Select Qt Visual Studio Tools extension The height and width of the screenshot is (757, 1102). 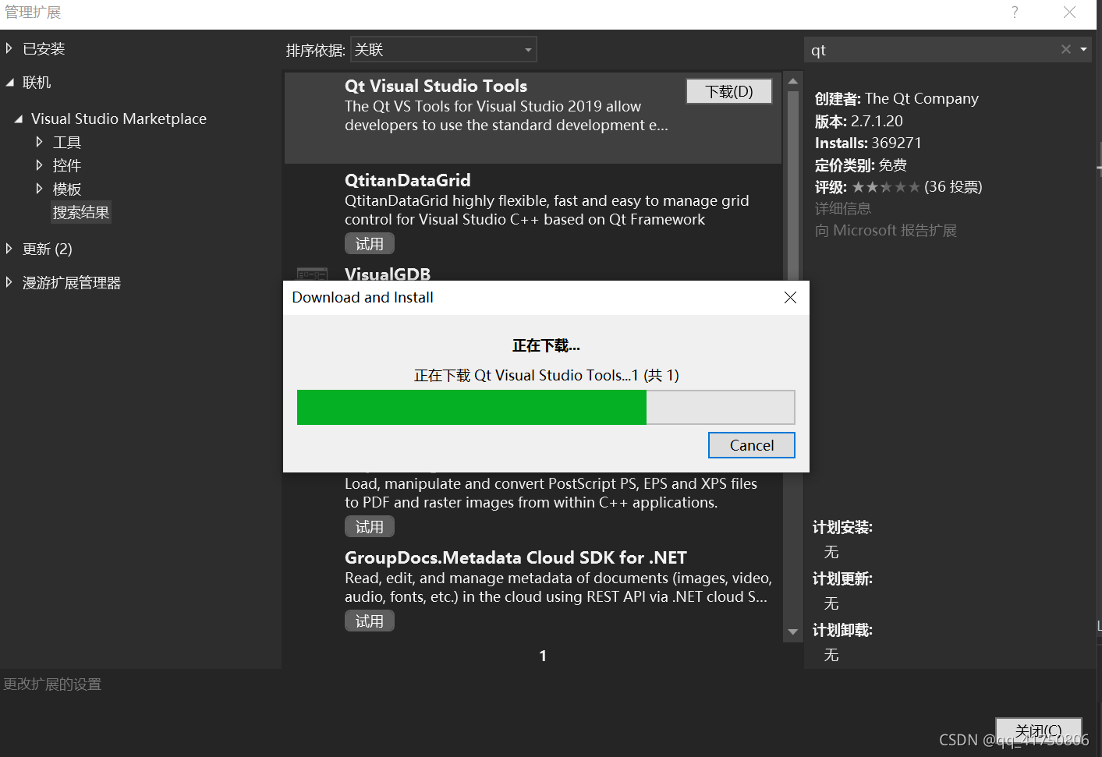coord(533,118)
